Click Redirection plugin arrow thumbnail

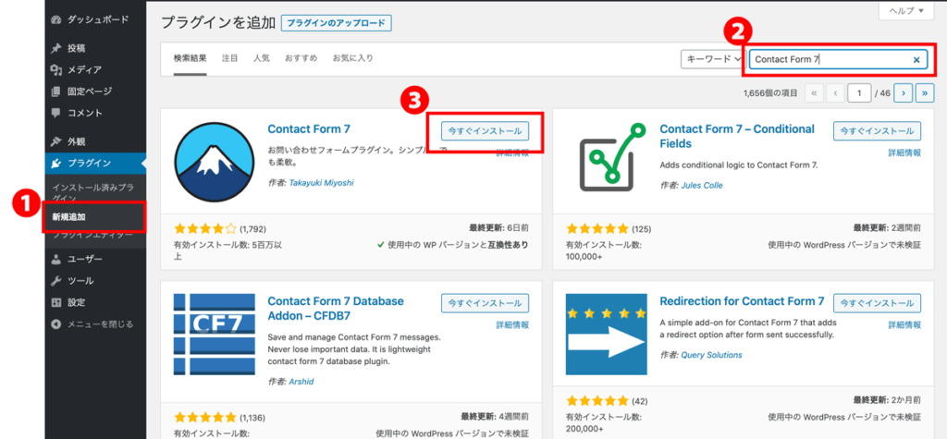click(607, 334)
